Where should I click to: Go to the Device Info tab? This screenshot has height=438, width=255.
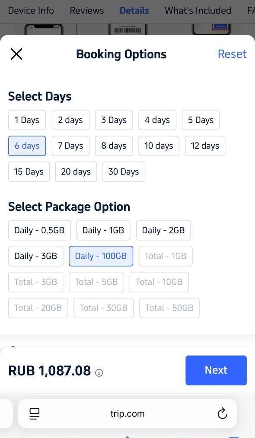[x=31, y=11]
